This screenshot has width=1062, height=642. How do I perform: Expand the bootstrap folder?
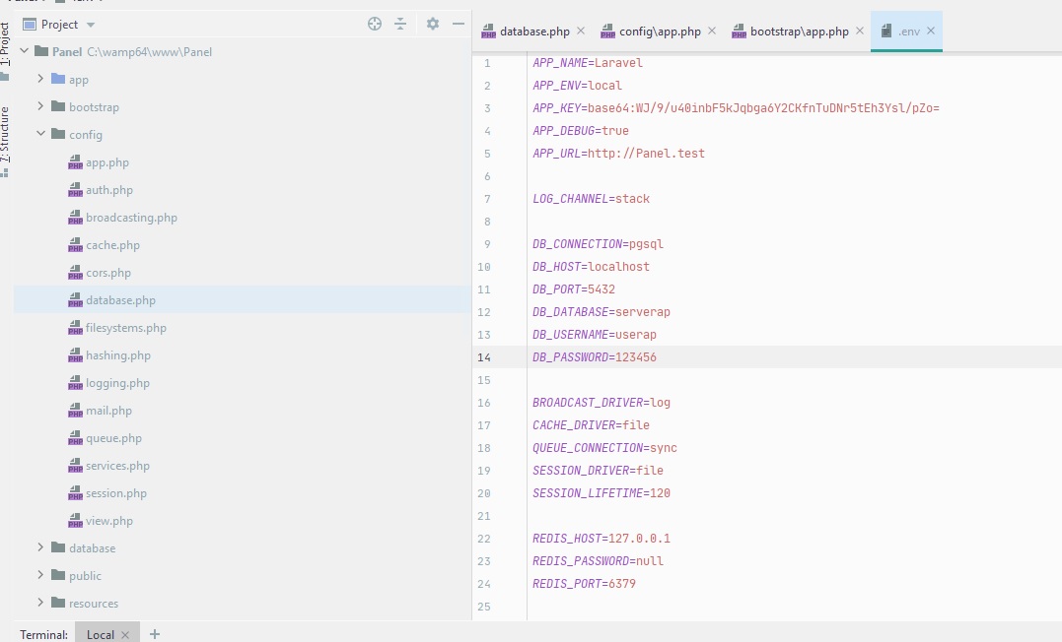coord(40,107)
